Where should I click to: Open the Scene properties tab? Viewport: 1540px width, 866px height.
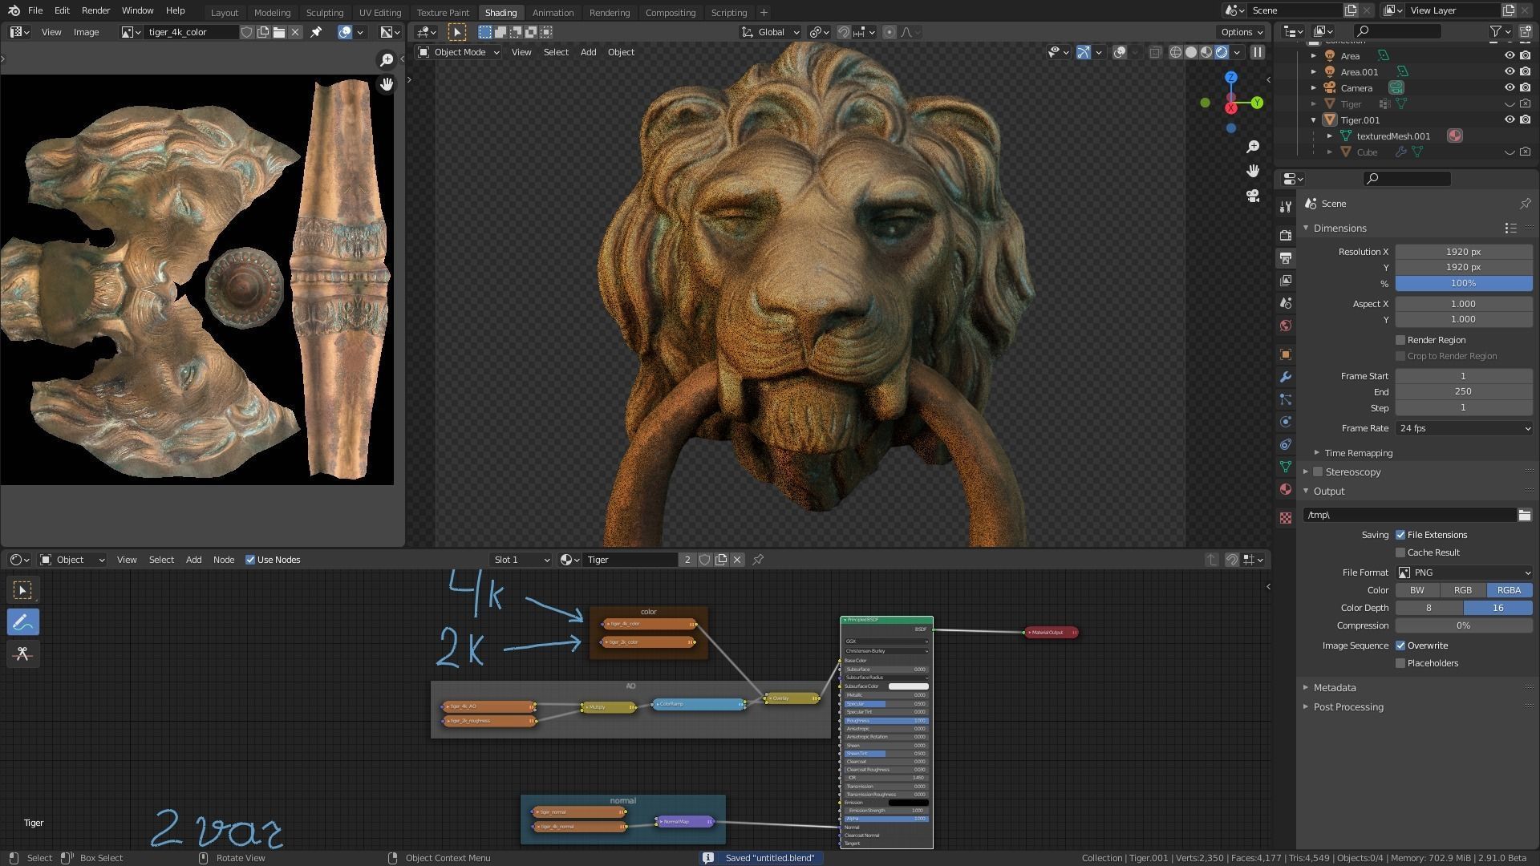coord(1286,303)
